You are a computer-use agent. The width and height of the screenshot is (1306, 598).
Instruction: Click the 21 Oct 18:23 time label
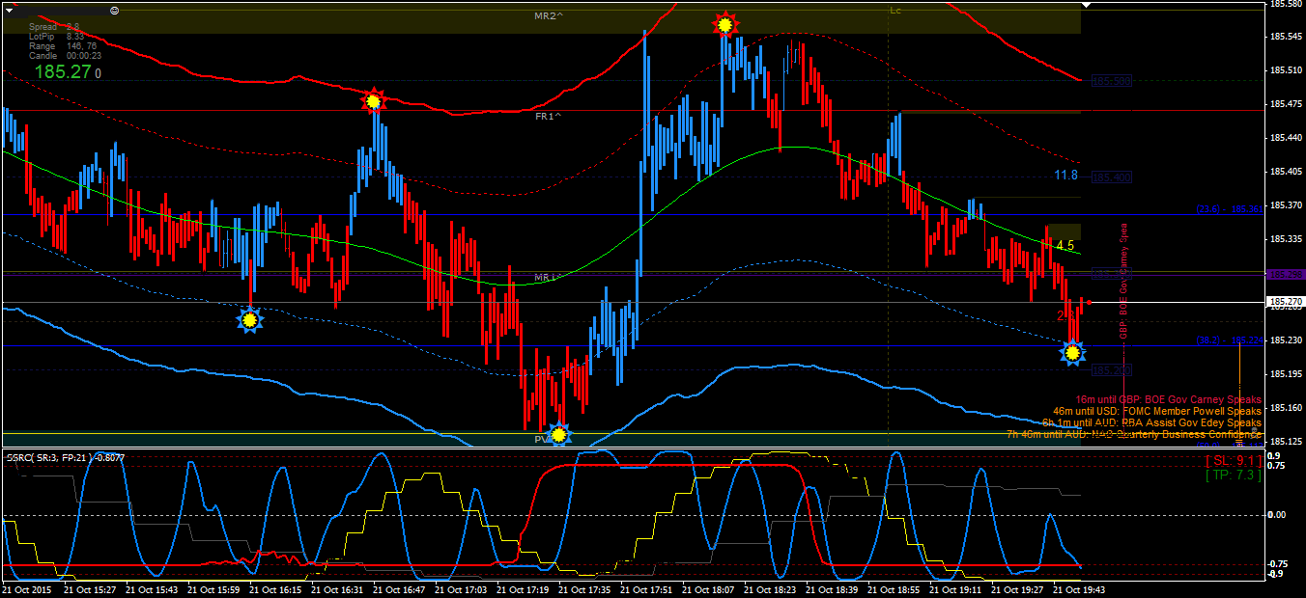pos(772,589)
